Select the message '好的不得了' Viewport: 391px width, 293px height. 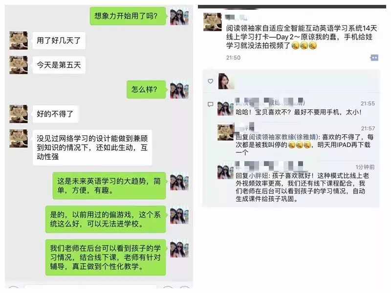tap(55, 114)
